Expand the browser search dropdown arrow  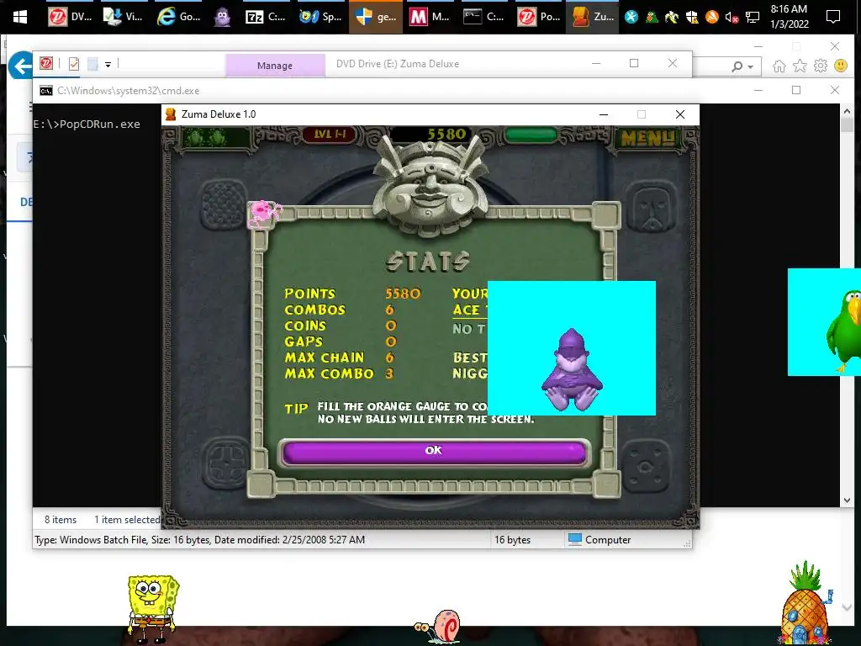[751, 67]
